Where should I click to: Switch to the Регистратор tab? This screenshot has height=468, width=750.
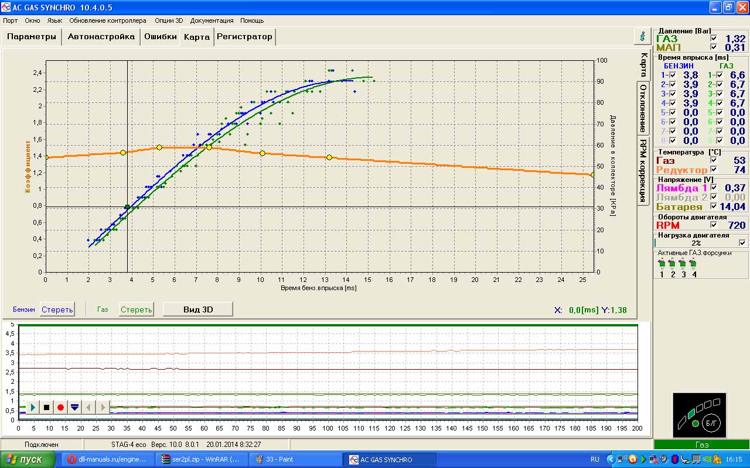coord(244,36)
